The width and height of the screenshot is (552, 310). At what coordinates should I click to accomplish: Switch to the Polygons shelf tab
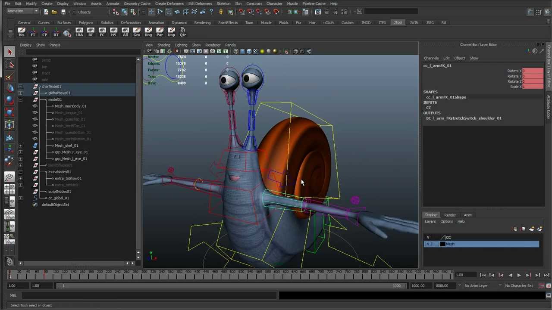(86, 22)
